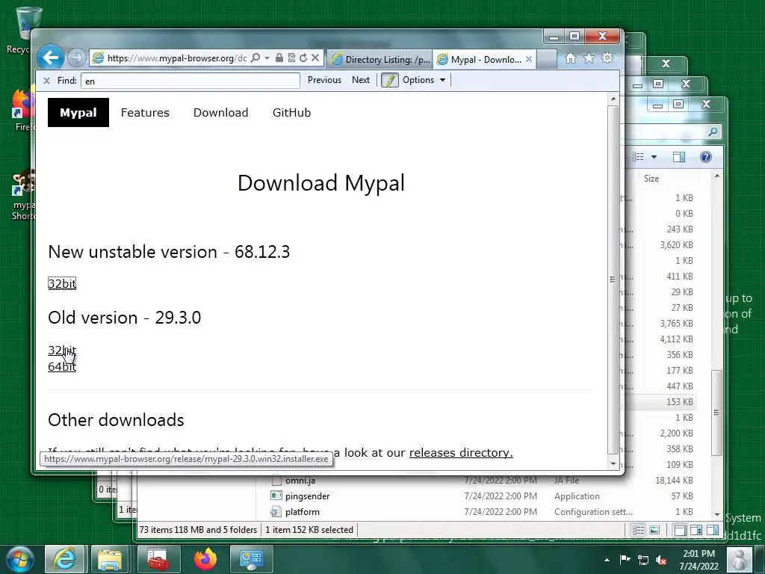Go to the browser Home icon
This screenshot has width=765, height=574.
click(x=570, y=58)
